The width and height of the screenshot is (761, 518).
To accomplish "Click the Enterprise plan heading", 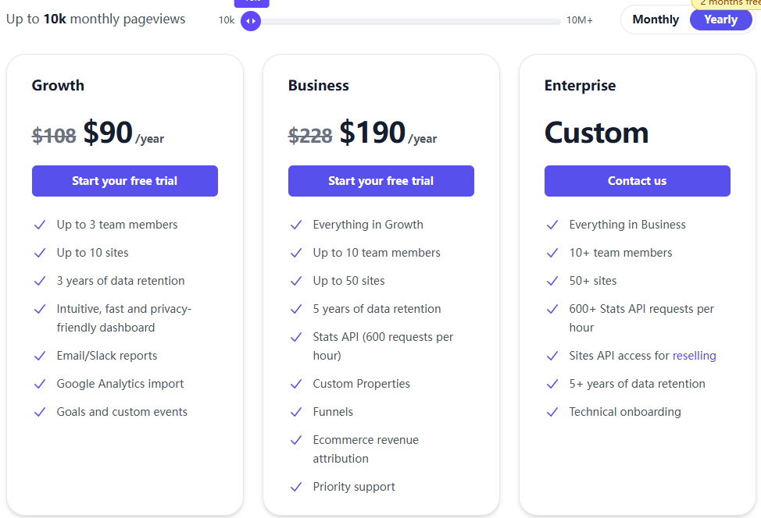I will pyautogui.click(x=580, y=86).
